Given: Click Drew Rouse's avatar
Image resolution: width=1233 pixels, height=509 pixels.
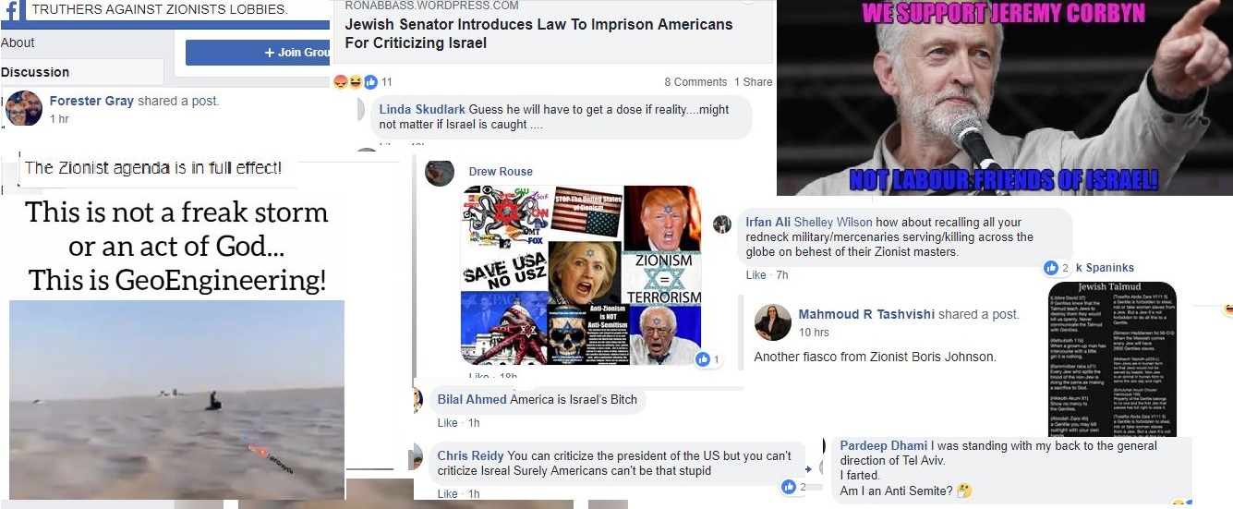Looking at the screenshot, I should tap(440, 173).
